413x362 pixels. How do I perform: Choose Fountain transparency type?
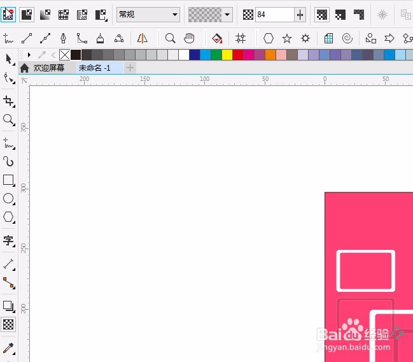[45, 15]
